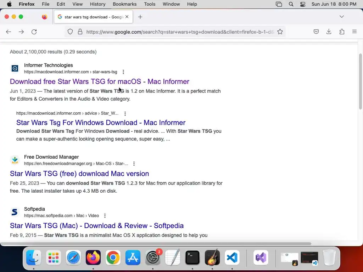363x272 pixels.
Task: Click the horizontal page scrollbar
Action: pos(156,244)
